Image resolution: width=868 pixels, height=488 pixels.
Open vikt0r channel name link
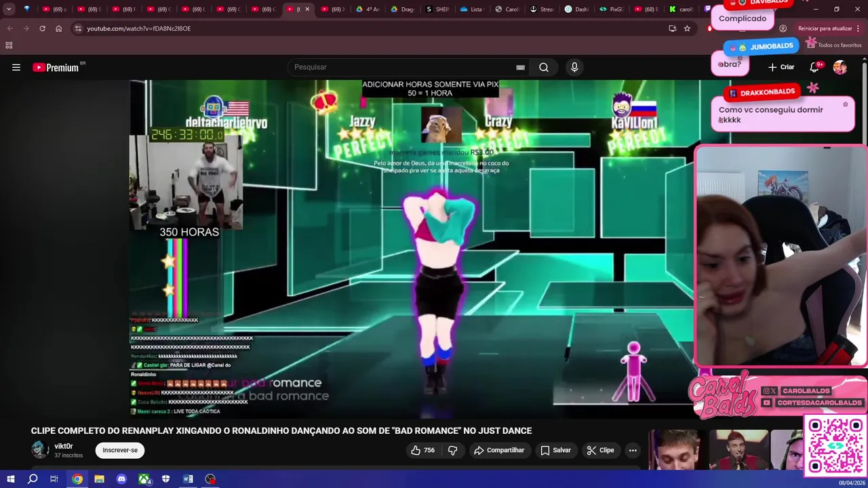point(63,446)
